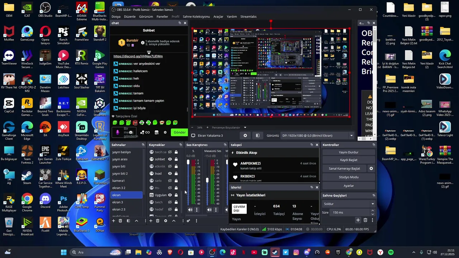Open the channel points shop icon in chat
Viewport: 459px width, 258px height.
click(156, 132)
